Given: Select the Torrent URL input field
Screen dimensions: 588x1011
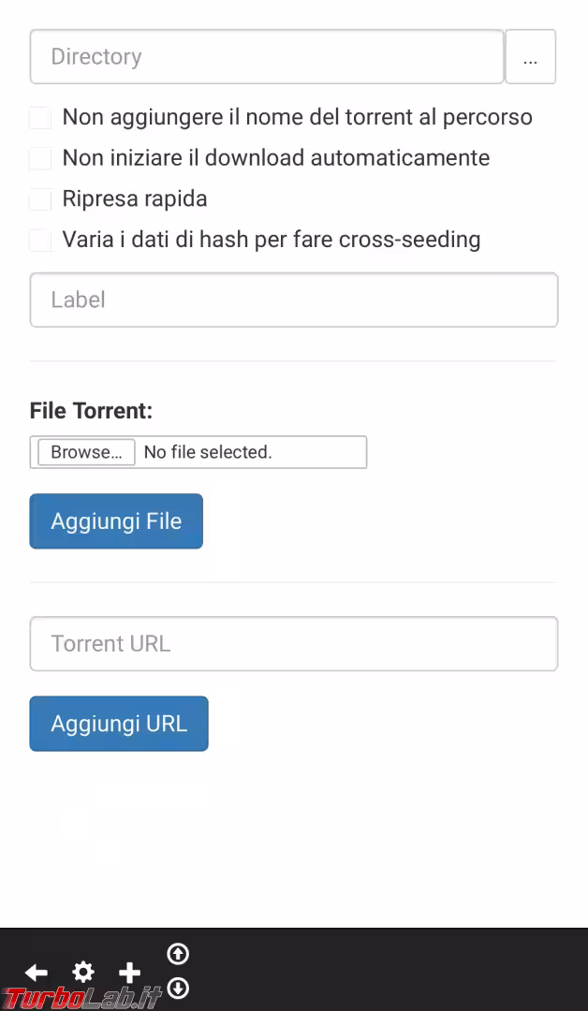Looking at the screenshot, I should 293,644.
